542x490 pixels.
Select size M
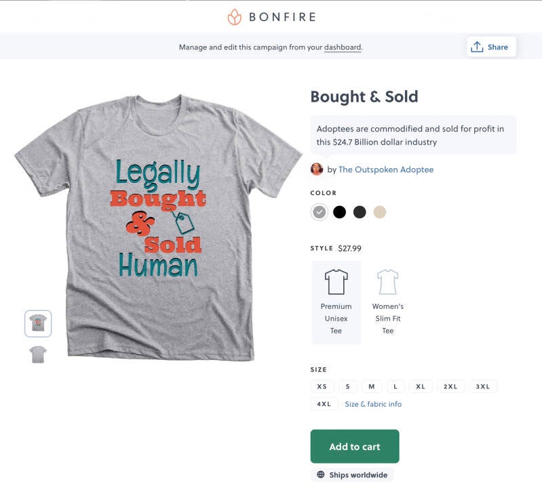(x=372, y=386)
